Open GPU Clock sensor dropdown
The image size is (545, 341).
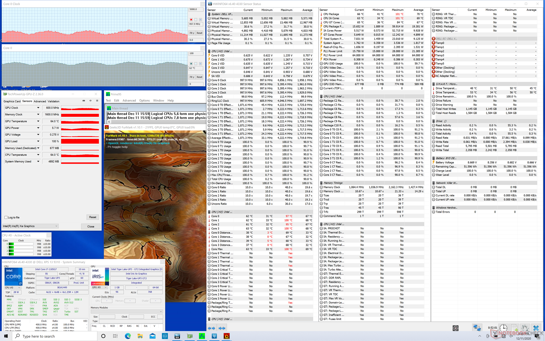click(38, 108)
